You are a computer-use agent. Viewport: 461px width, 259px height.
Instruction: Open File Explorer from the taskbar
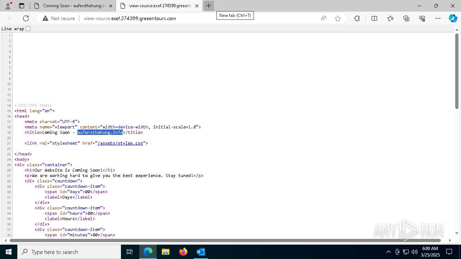[x=165, y=252]
